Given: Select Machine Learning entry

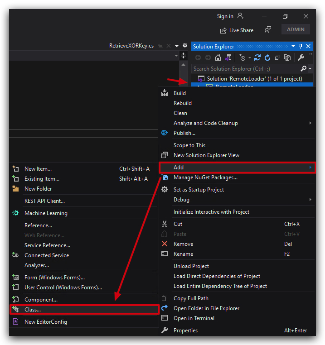Looking at the screenshot, I should coord(84,213).
